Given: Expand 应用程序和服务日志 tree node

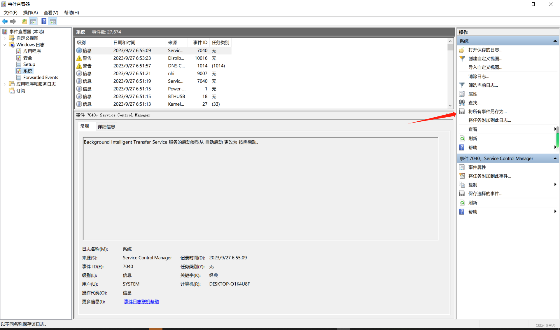Looking at the screenshot, I should point(5,84).
